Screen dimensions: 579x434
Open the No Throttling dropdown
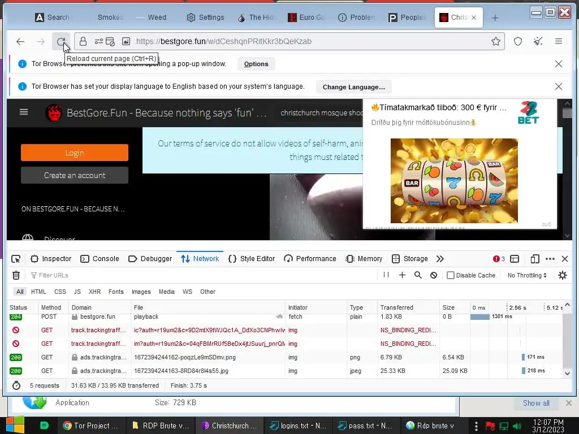pos(527,275)
